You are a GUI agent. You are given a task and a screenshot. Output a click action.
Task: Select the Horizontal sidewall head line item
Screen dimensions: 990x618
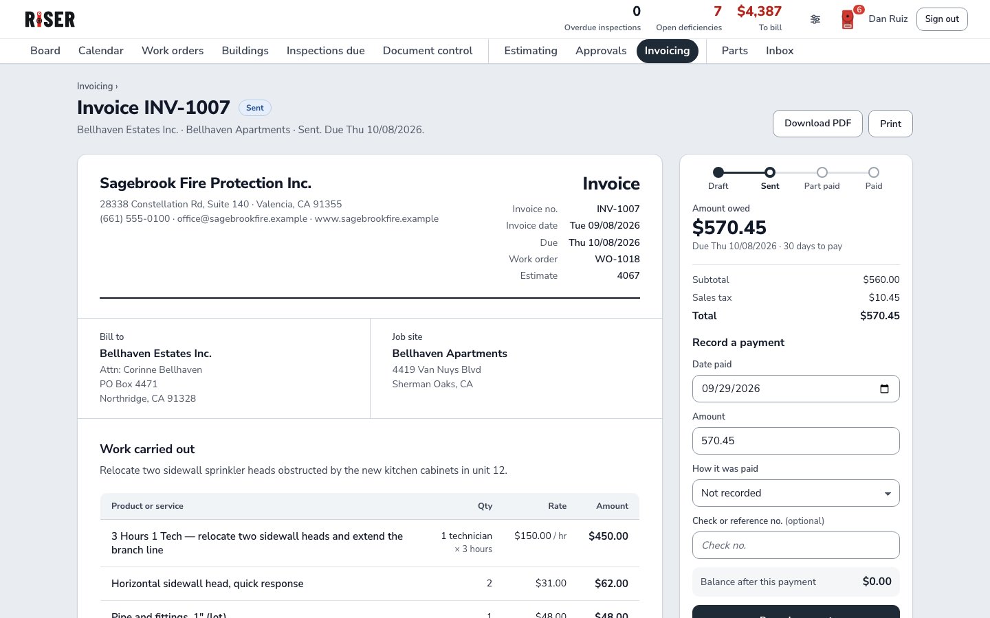(x=370, y=584)
